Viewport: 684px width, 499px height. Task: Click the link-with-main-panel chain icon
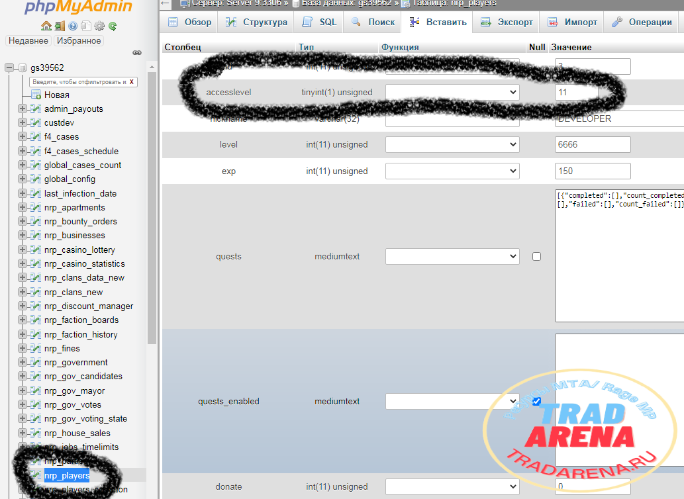[137, 53]
